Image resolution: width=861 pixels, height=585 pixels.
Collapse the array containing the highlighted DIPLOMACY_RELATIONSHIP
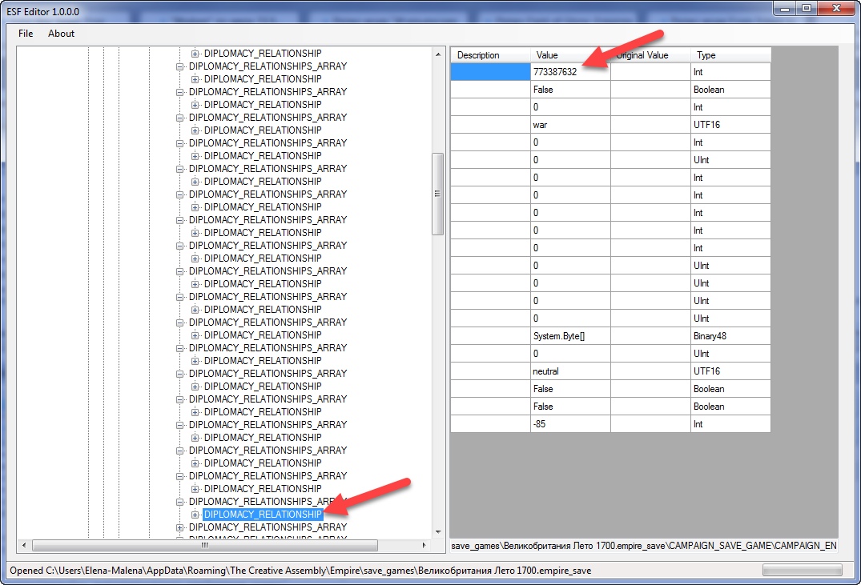(179, 502)
